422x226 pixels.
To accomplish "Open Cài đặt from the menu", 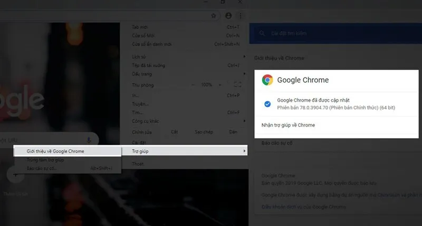I will tap(185, 142).
